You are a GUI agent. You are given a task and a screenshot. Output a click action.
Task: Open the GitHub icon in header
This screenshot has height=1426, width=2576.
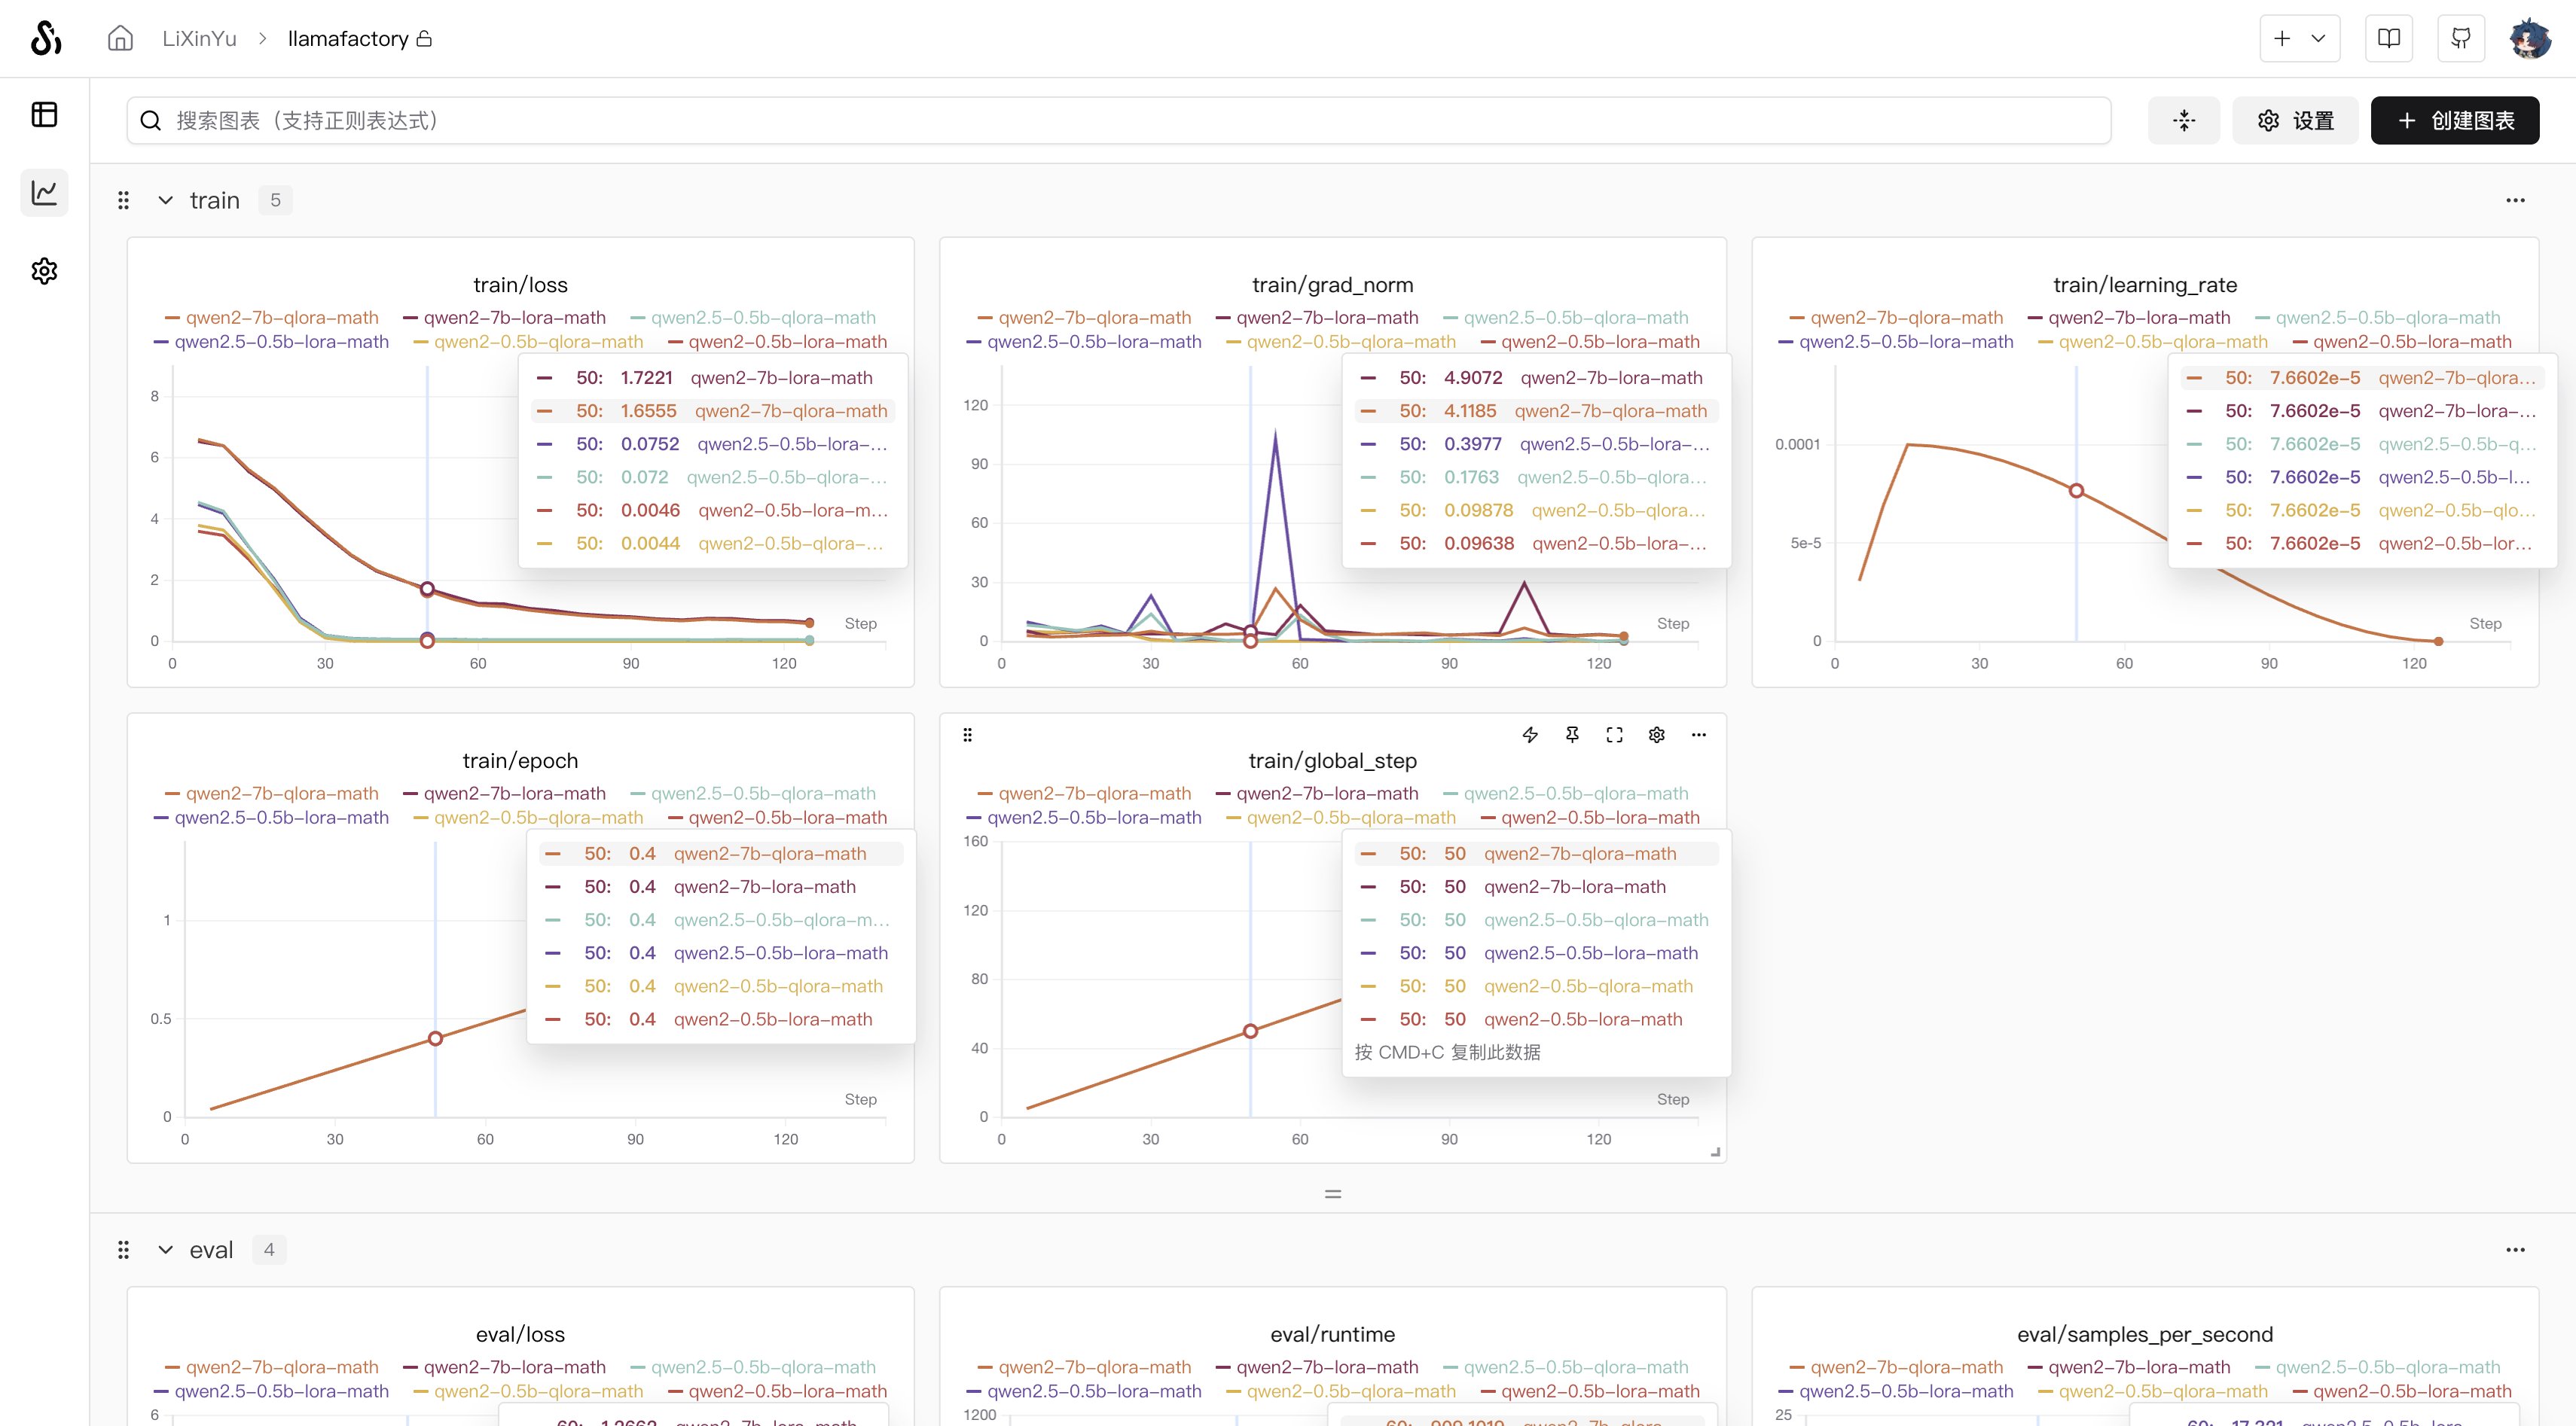point(2461,38)
